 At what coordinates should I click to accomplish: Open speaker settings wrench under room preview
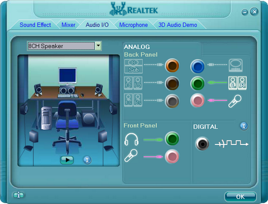tap(87, 160)
